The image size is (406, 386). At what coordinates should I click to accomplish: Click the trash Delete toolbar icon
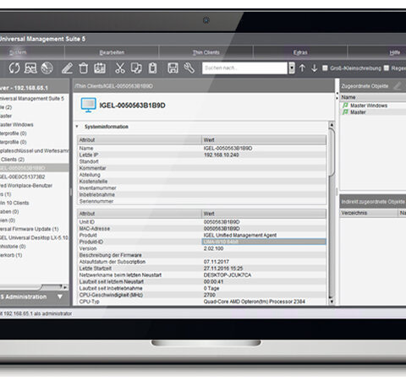pyautogui.click(x=84, y=68)
